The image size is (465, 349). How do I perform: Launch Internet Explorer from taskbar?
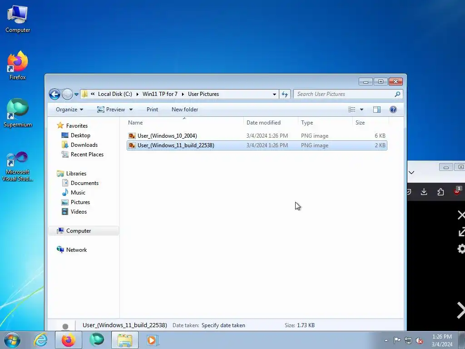40,340
